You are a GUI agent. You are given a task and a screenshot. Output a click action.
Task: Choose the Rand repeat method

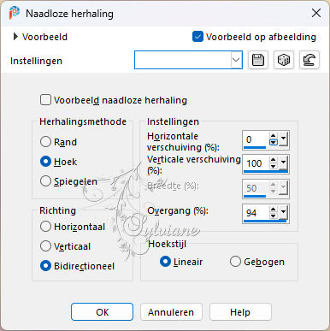45,142
